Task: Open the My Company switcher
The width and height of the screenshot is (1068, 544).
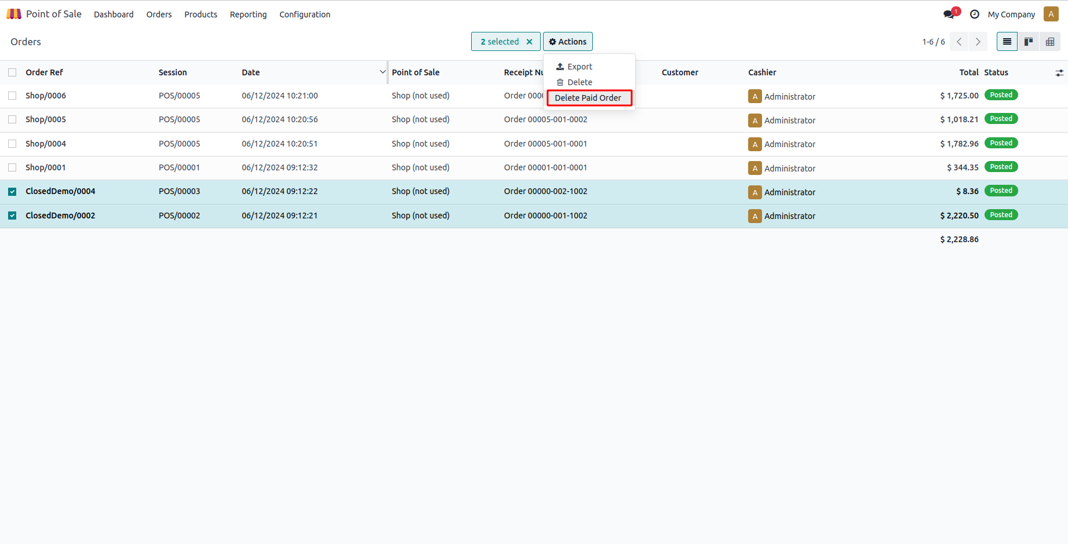Action: [1011, 14]
